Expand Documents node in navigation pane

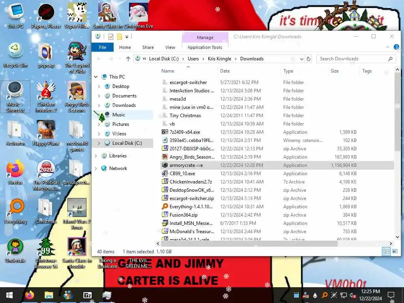coord(99,96)
